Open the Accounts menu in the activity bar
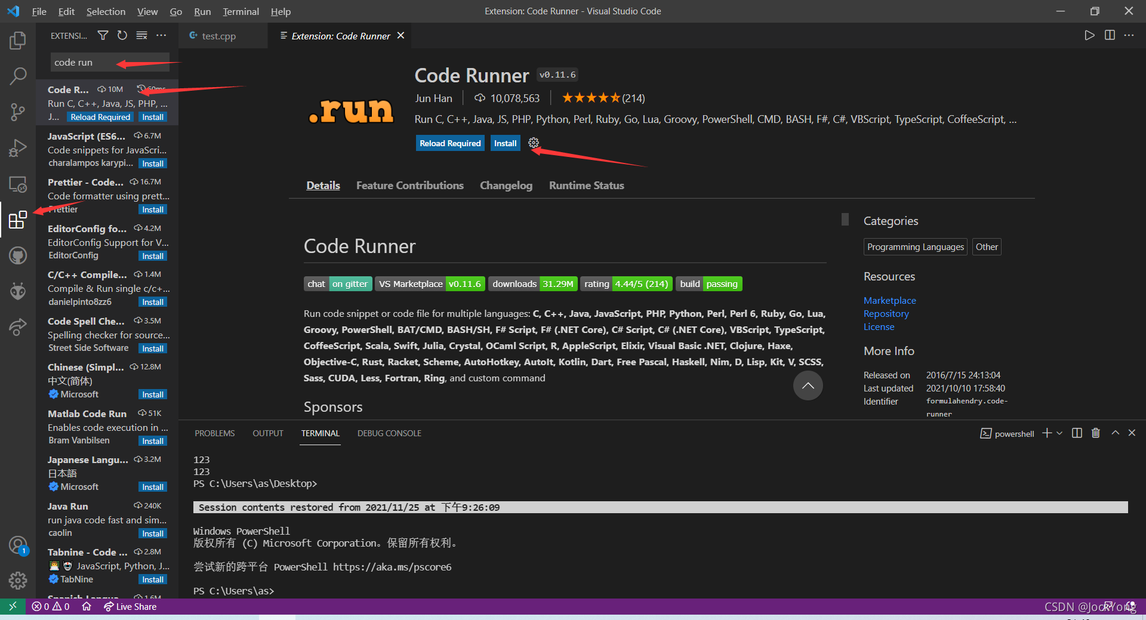1146x620 pixels. (18, 545)
